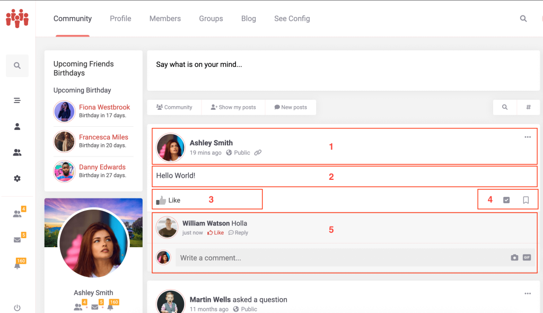The width and height of the screenshot is (543, 313).
Task: Click the power logout icon in sidebar
Action: click(17, 308)
